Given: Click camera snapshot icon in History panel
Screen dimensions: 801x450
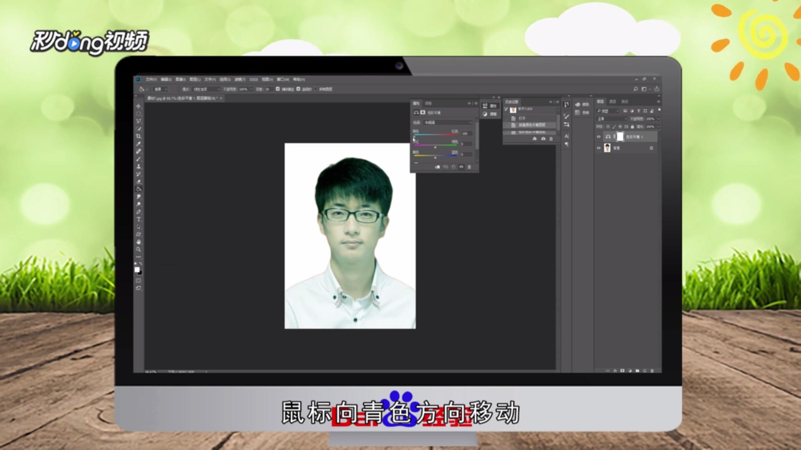Looking at the screenshot, I should (543, 139).
